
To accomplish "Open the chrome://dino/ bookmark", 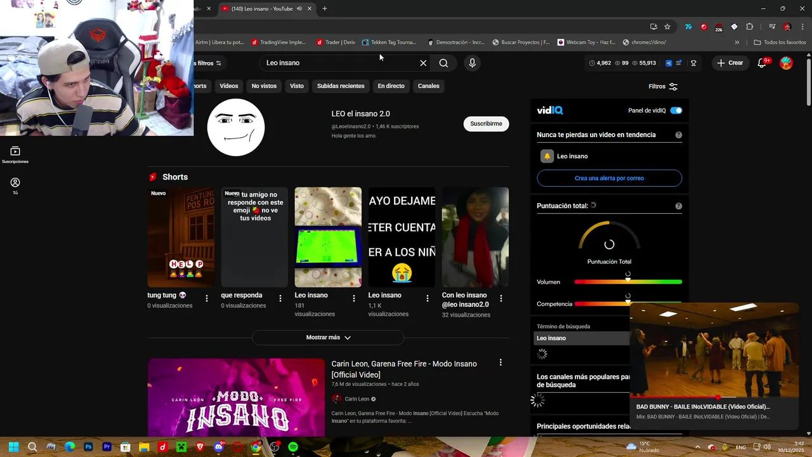I will pyautogui.click(x=644, y=43).
